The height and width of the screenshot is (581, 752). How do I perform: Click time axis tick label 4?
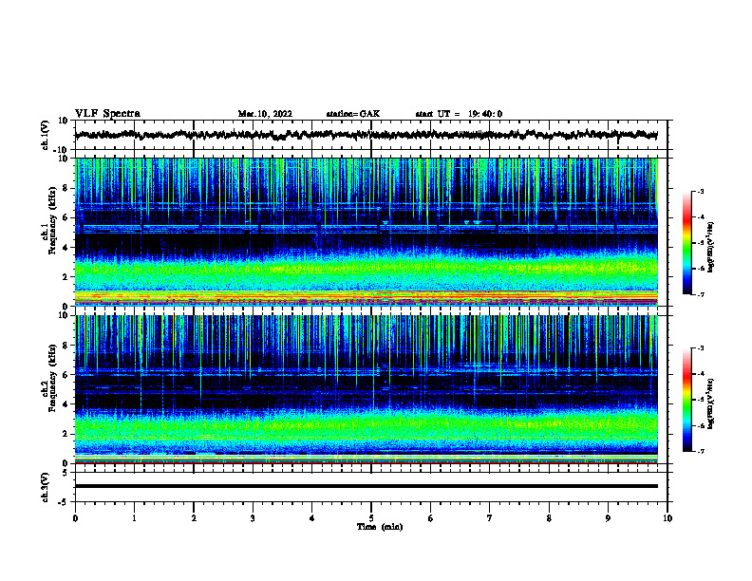[312, 518]
